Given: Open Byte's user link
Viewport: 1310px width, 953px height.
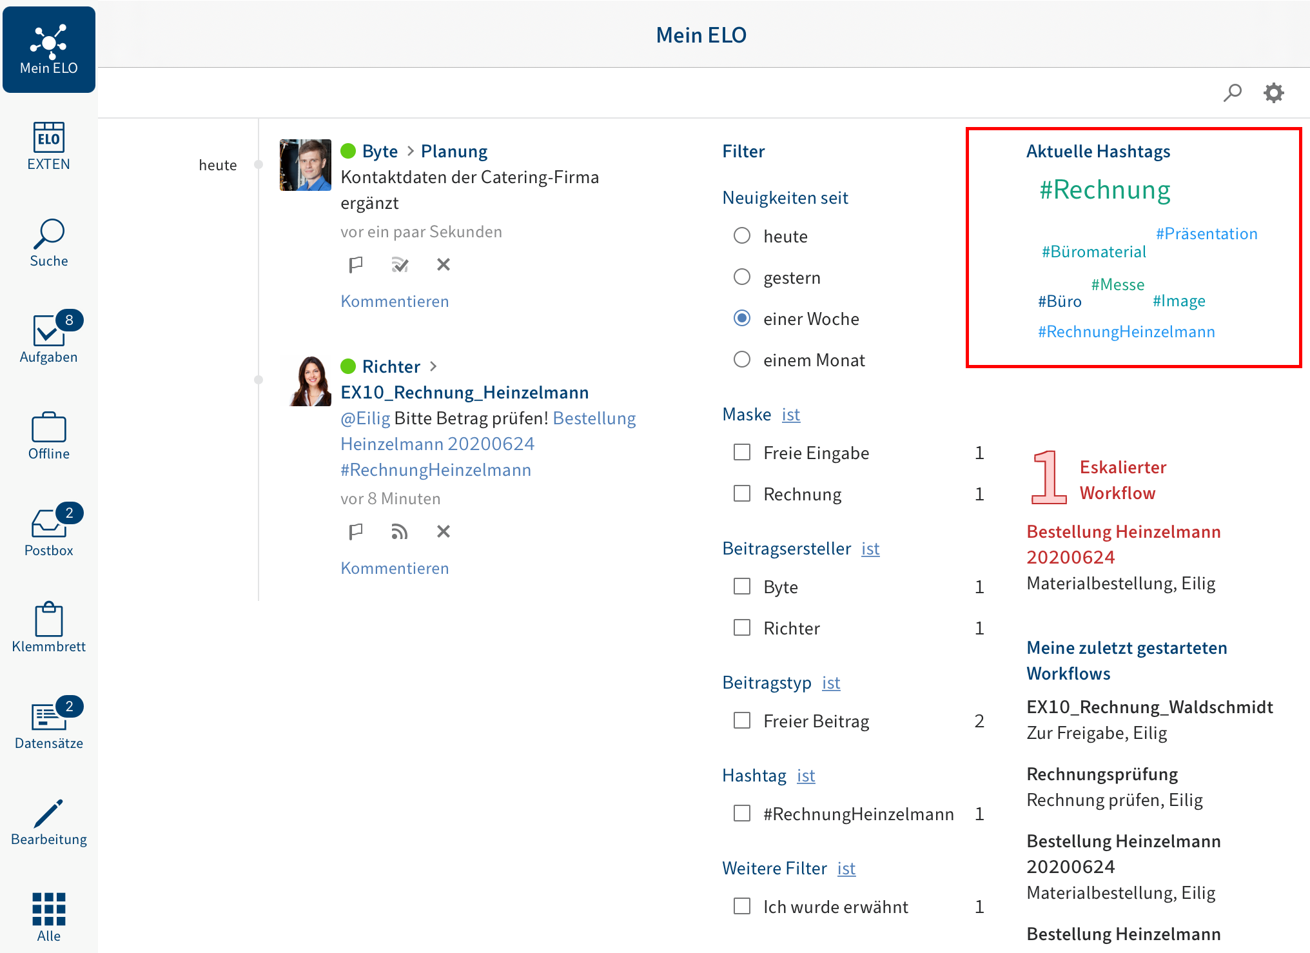Looking at the screenshot, I should [380, 152].
